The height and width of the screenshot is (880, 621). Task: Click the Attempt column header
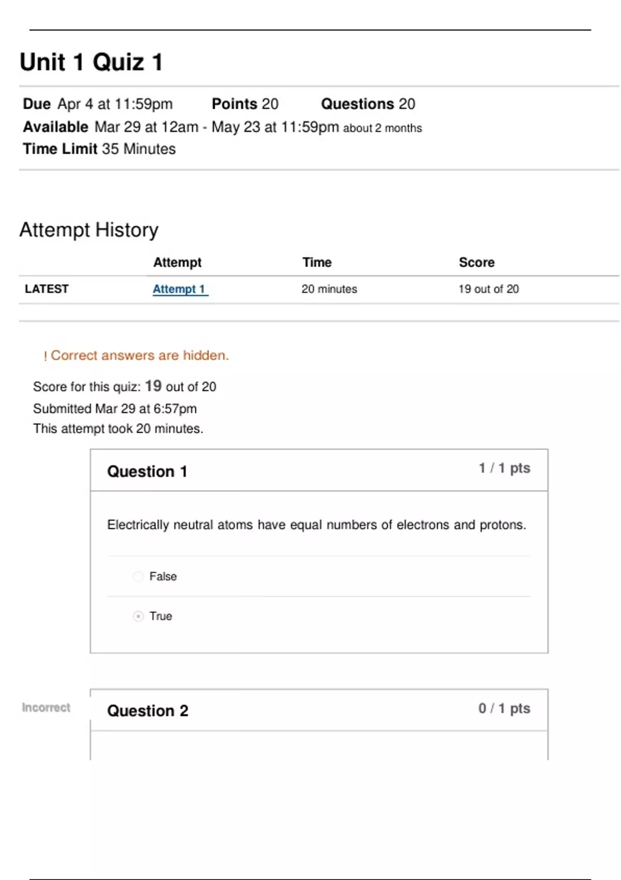point(177,262)
